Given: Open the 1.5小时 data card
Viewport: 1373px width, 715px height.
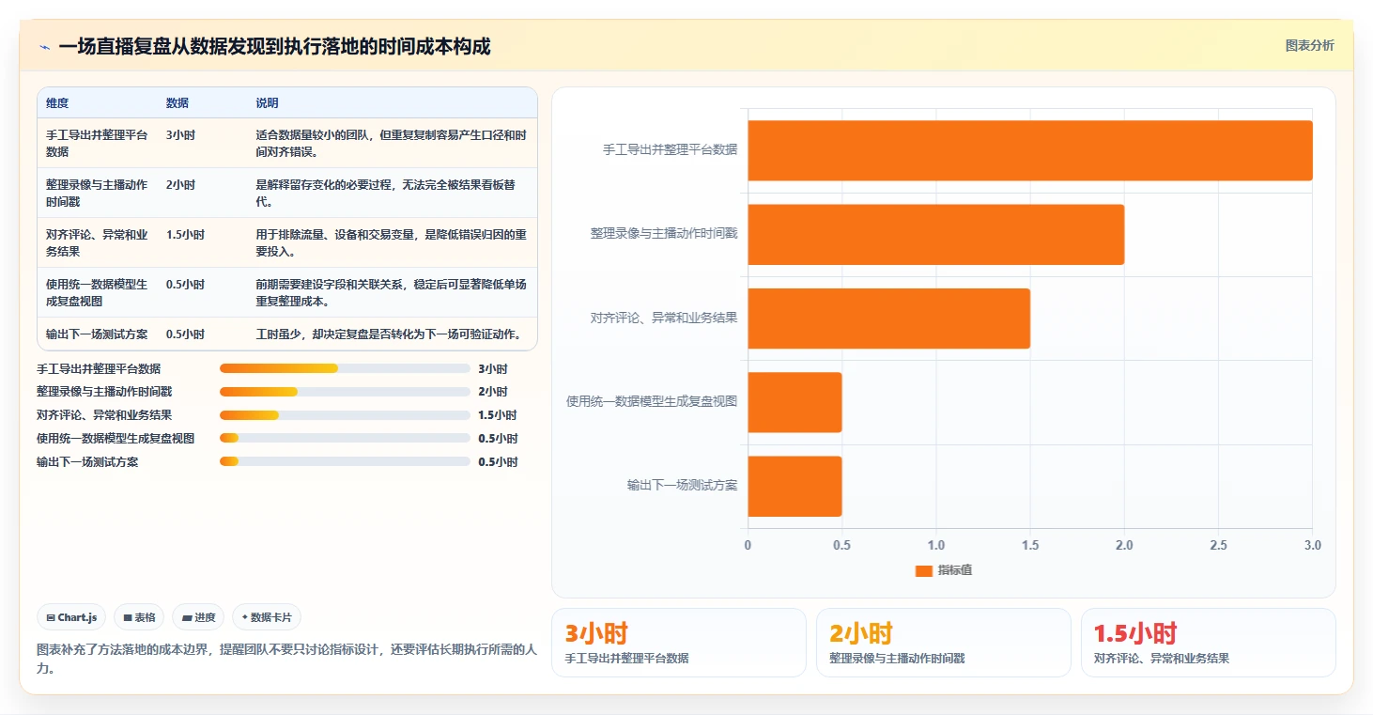Looking at the screenshot, I should pos(1209,643).
